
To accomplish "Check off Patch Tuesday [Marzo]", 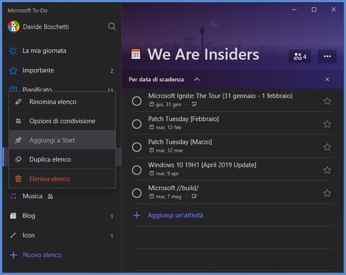I will [137, 147].
